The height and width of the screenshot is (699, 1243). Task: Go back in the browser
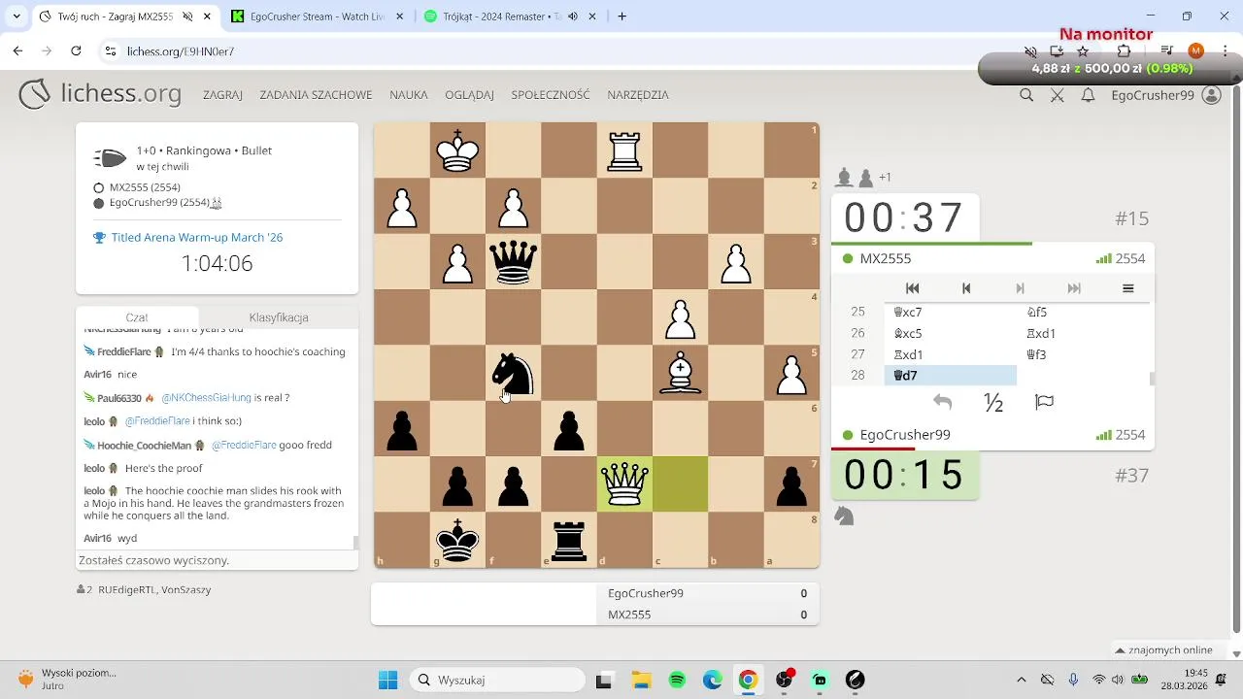[x=17, y=50]
